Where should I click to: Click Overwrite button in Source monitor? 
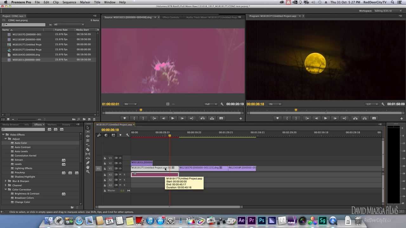click(212, 118)
